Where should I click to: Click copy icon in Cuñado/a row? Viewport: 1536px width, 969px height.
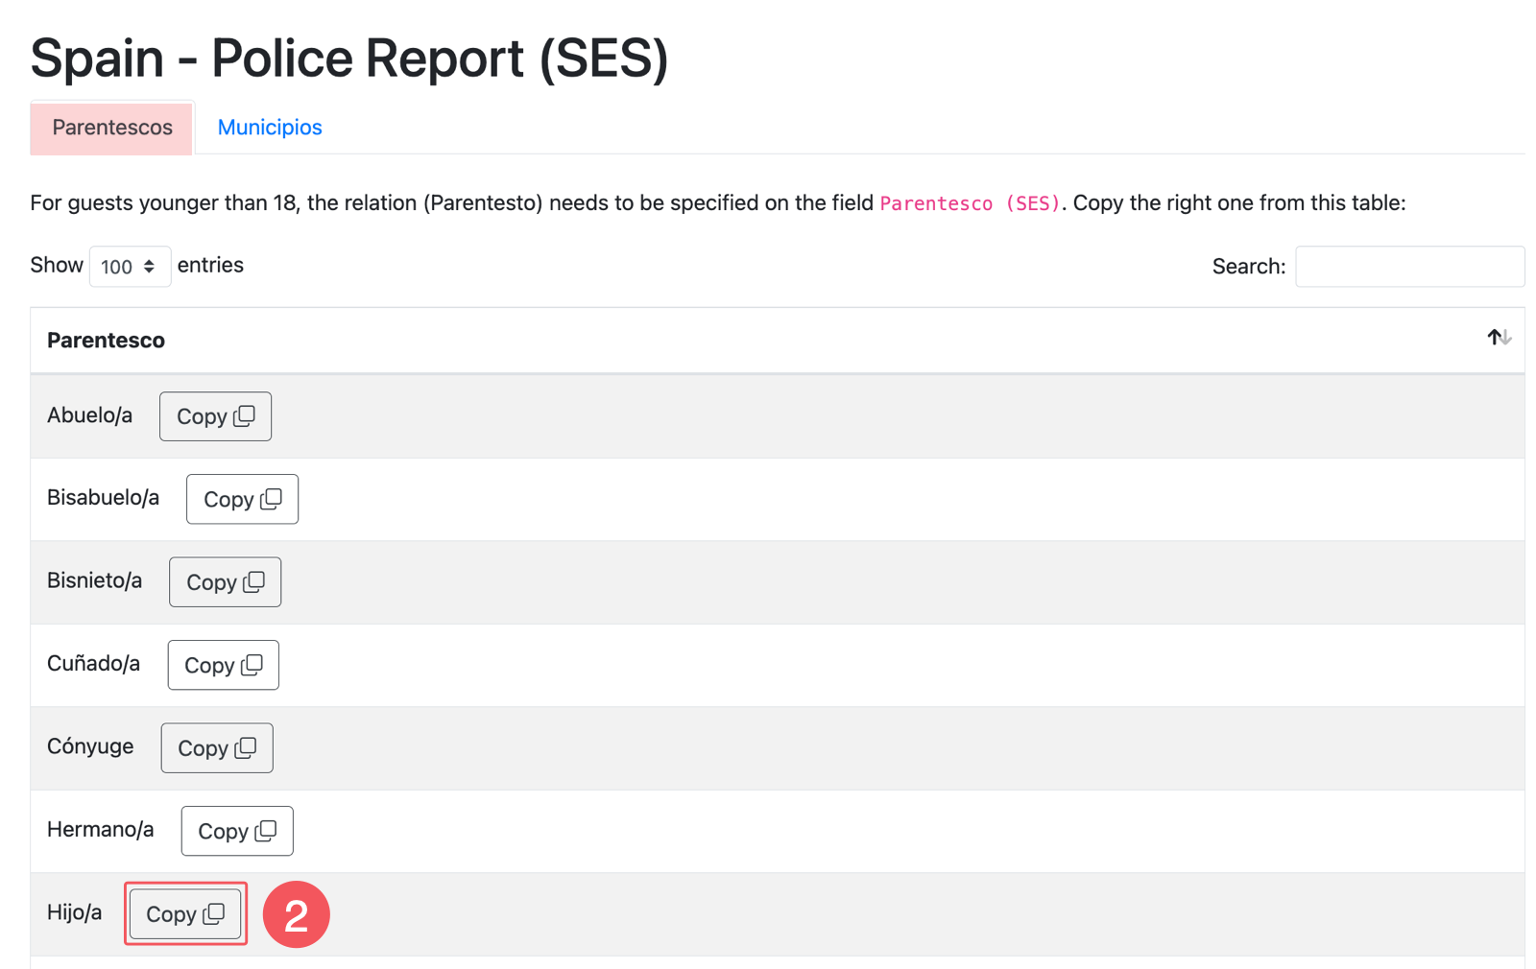tap(252, 665)
